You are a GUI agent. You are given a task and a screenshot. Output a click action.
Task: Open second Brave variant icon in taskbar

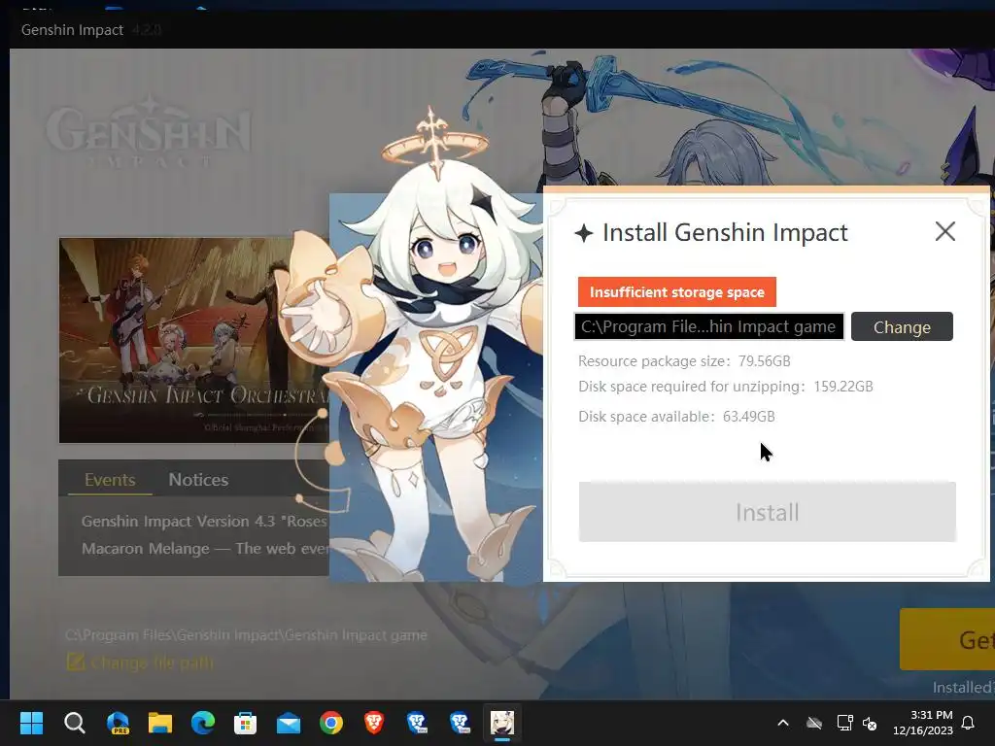[460, 723]
